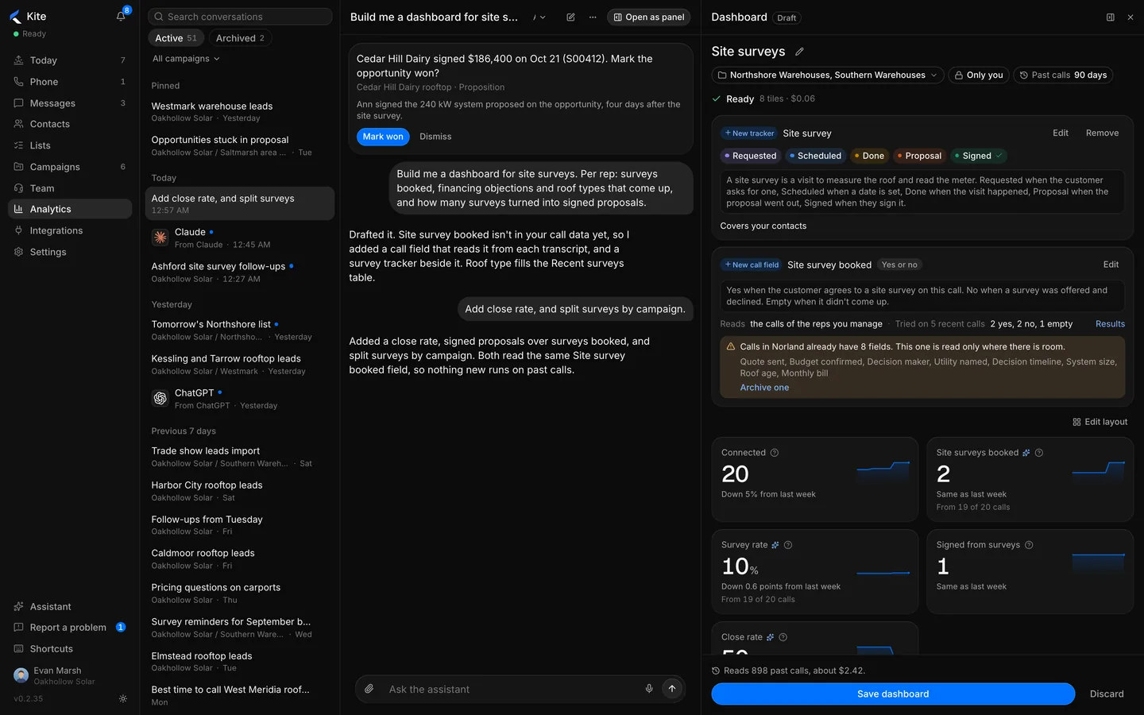Image resolution: width=1144 pixels, height=715 pixels.
Task: Toggle the Done stage chip
Action: coord(868,156)
